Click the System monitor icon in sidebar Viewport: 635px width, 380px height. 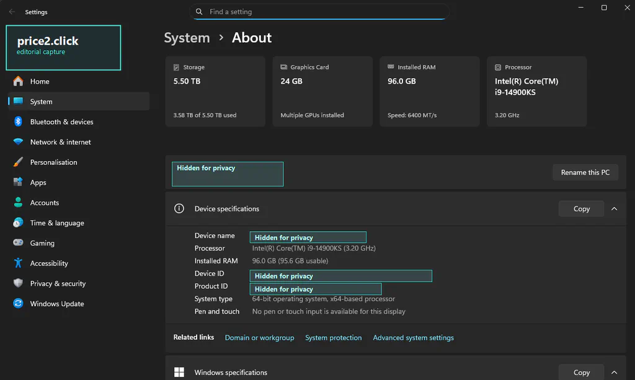tap(18, 101)
